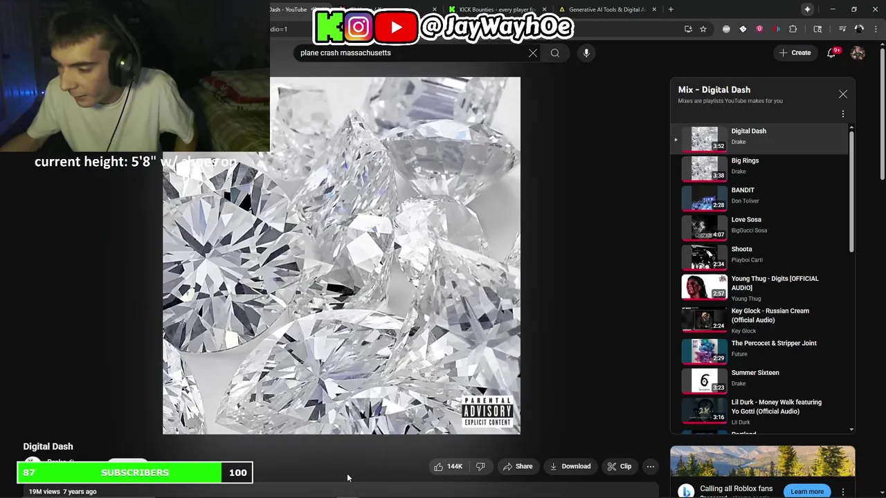Viewport: 886px width, 498px height.
Task: Click the Summer Sixteen thumbnail showing 3:23
Action: (x=704, y=380)
